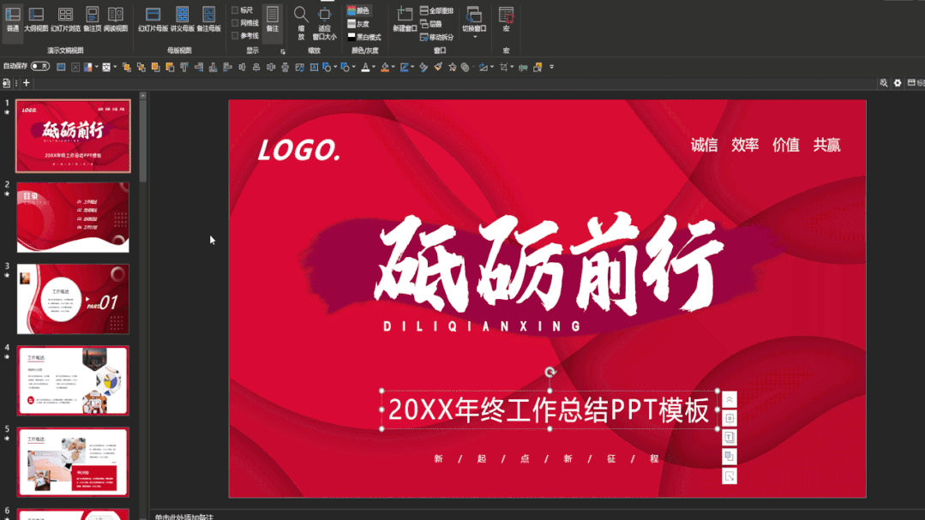Select 黑白模式 black and white mode
925x520 pixels.
[364, 37]
